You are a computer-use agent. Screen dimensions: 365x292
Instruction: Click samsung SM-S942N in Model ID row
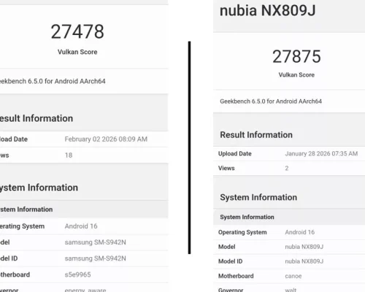[x=95, y=258]
